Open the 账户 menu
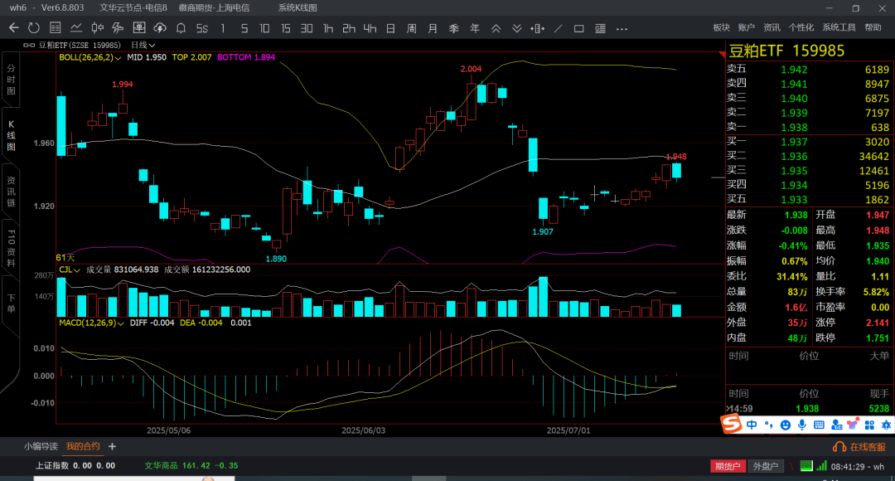895x481 pixels. coord(746,27)
